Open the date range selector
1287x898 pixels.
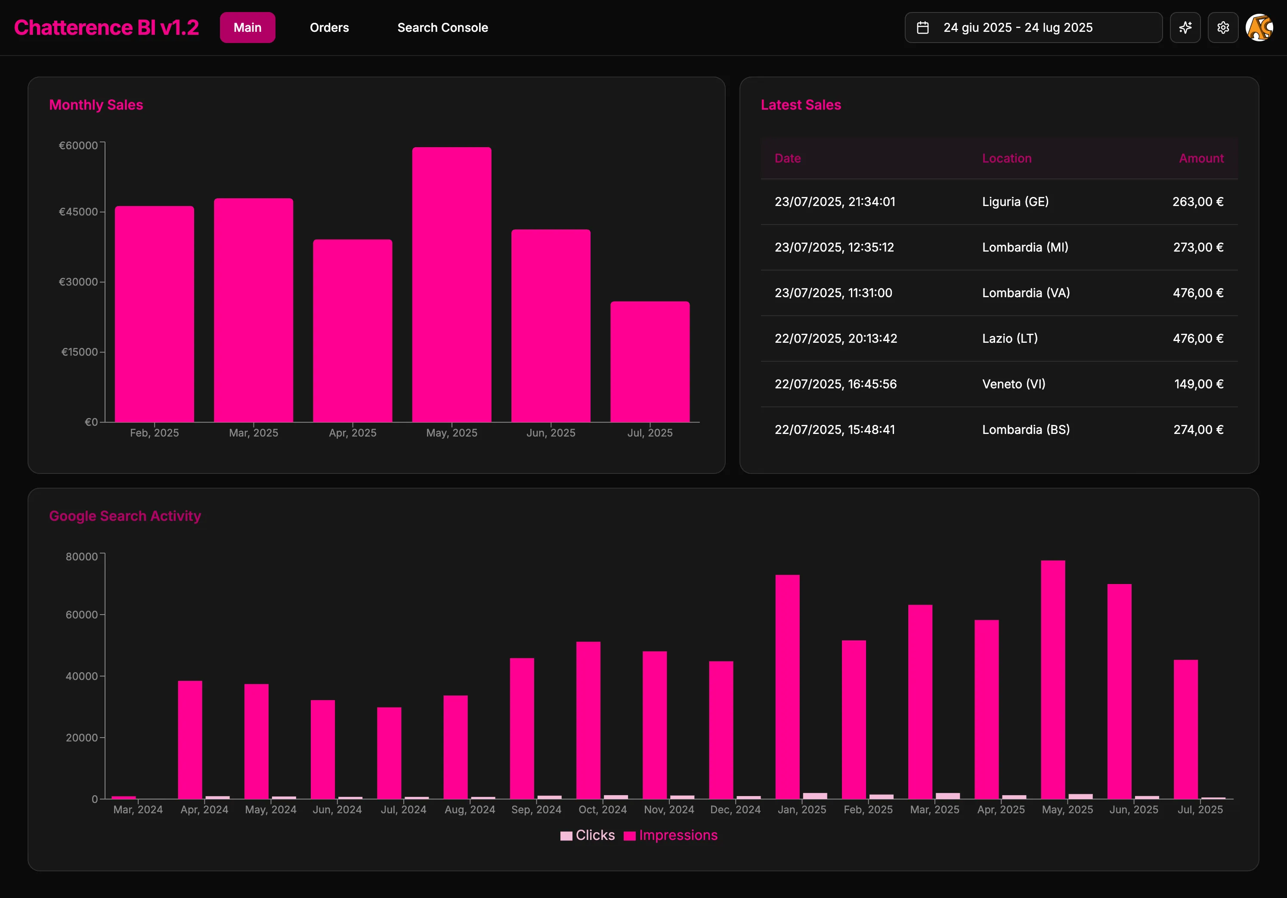click(x=1033, y=27)
